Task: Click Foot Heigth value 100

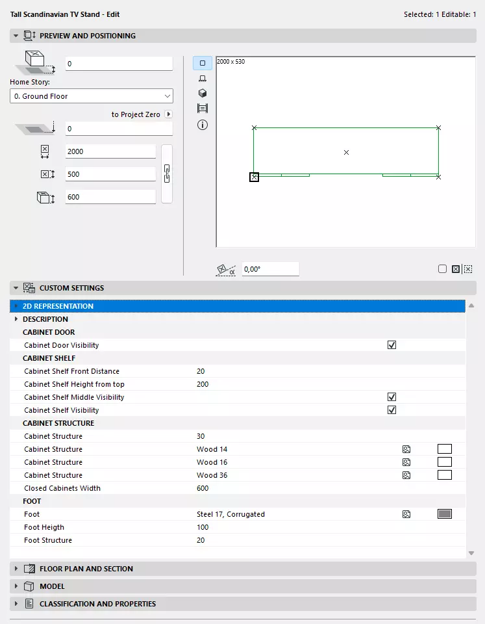Action: coord(203,527)
